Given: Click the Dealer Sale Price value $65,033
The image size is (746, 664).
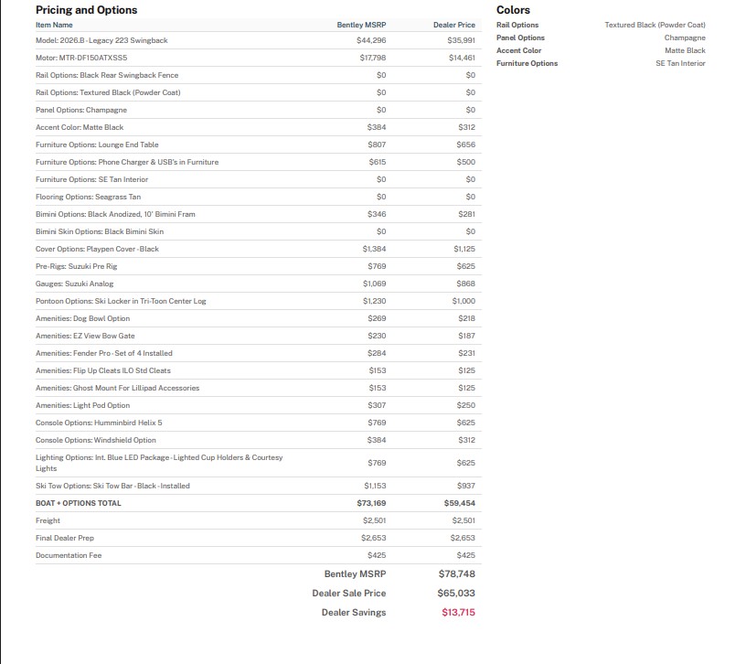Looking at the screenshot, I should point(456,594).
